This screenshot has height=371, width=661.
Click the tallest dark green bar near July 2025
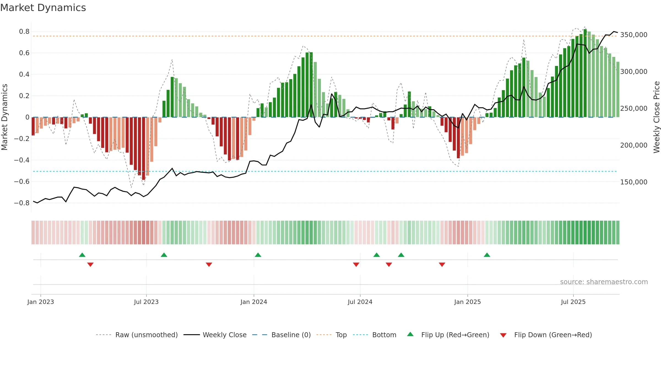(585, 73)
